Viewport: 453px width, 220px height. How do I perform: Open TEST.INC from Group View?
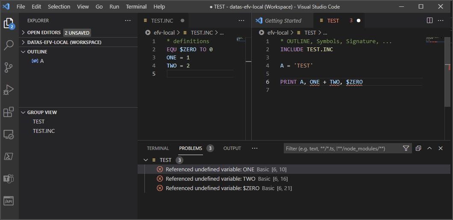click(x=44, y=131)
